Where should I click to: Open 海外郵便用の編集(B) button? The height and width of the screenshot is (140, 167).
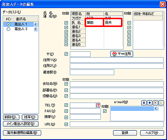(x=22, y=133)
